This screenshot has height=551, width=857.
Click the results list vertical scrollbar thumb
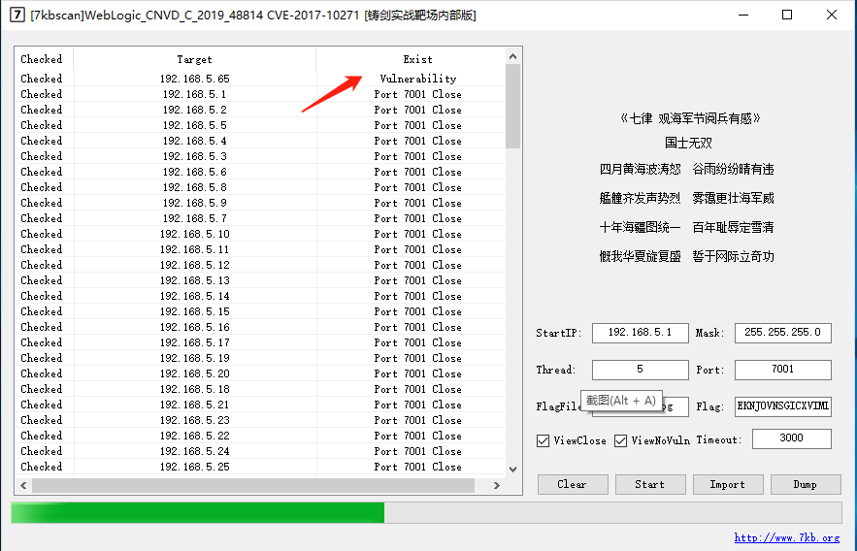pyautogui.click(x=512, y=107)
